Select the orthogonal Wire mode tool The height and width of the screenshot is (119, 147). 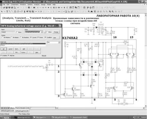(10, 12)
